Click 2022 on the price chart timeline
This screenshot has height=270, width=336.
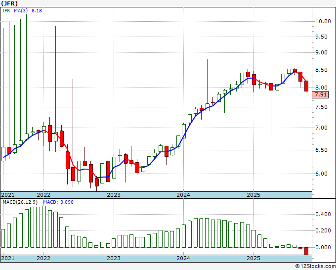(43, 195)
